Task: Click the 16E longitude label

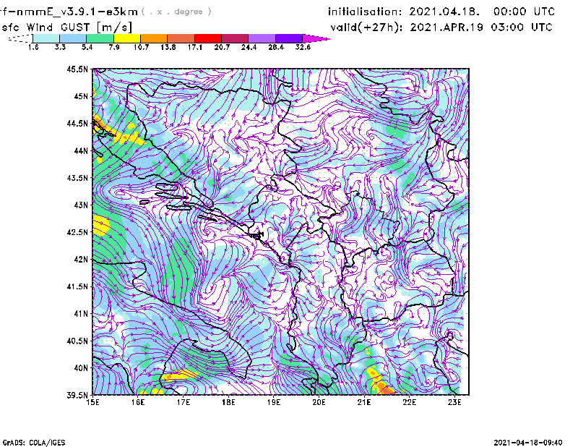Action: pos(138,402)
